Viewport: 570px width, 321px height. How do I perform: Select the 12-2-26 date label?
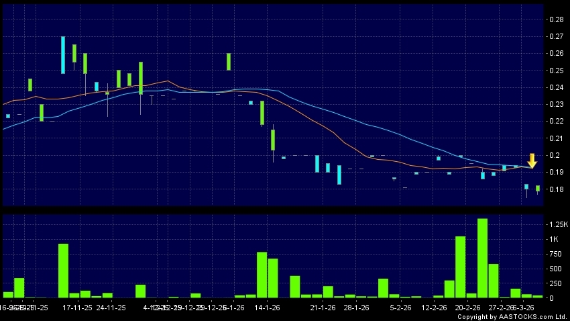434,308
